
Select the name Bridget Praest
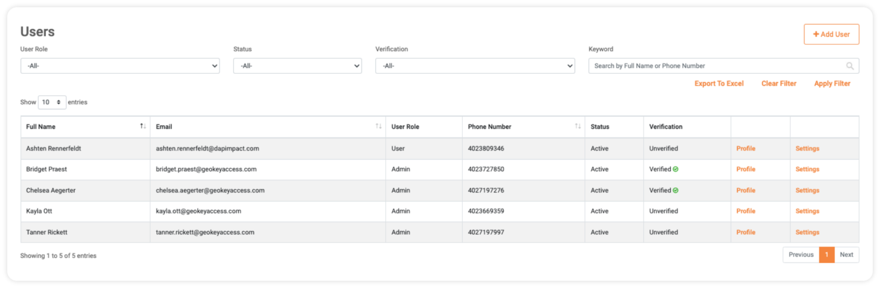46,169
